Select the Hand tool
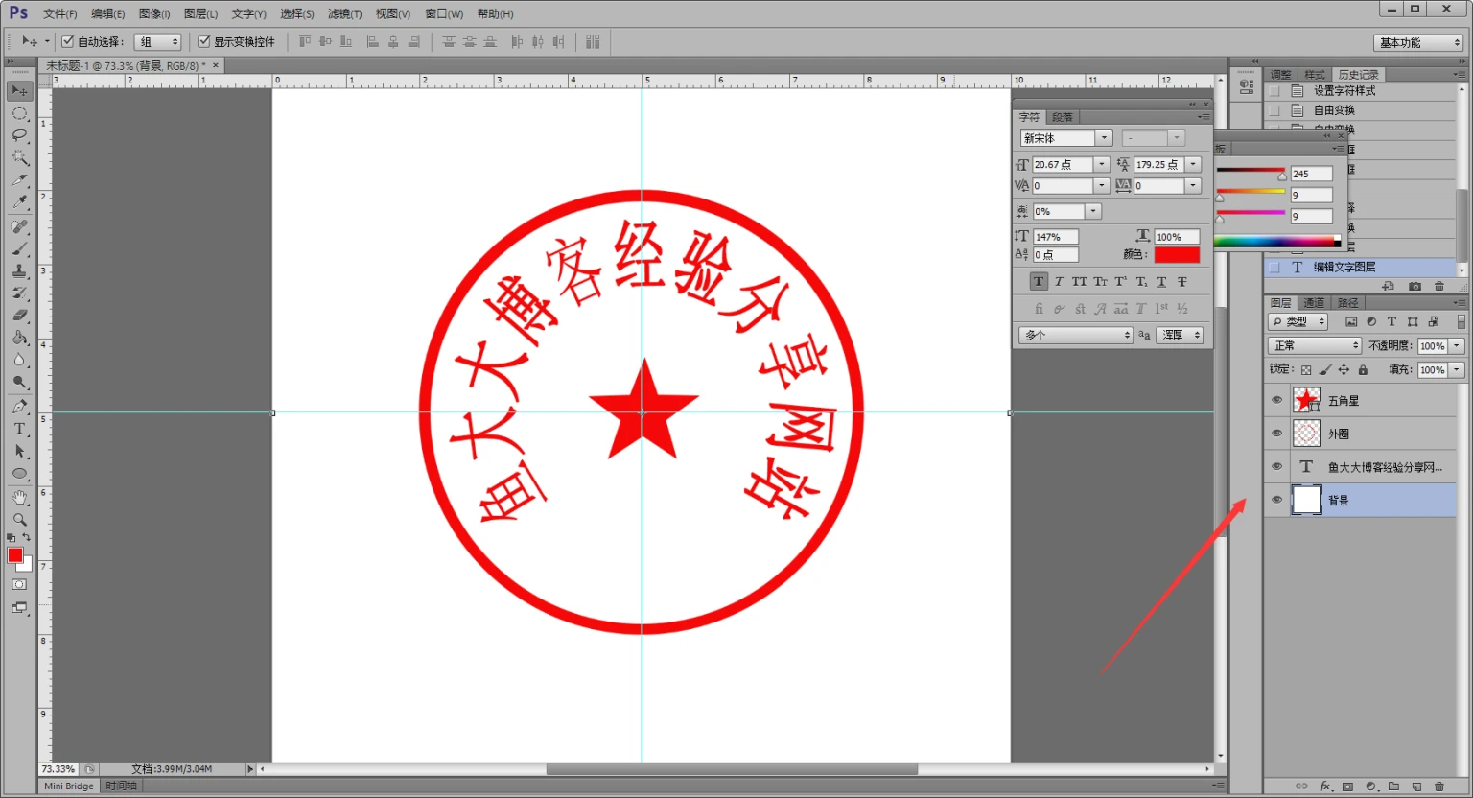This screenshot has height=798, width=1473. (x=19, y=497)
